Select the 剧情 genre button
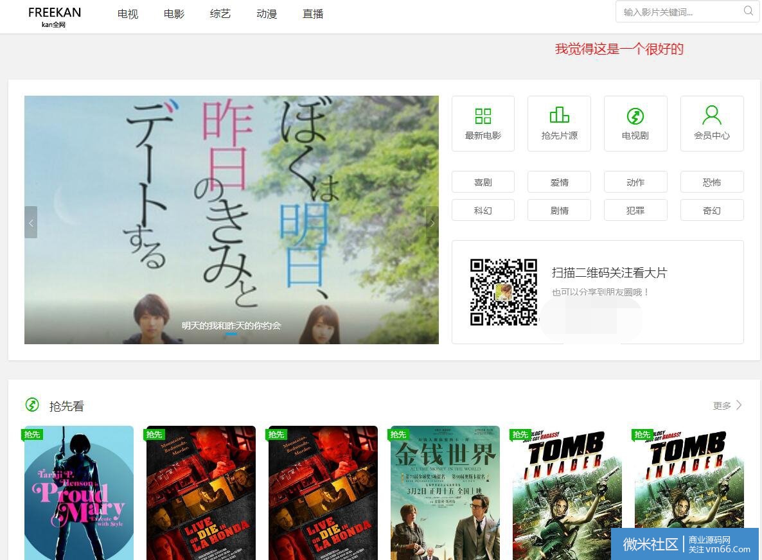 click(560, 210)
